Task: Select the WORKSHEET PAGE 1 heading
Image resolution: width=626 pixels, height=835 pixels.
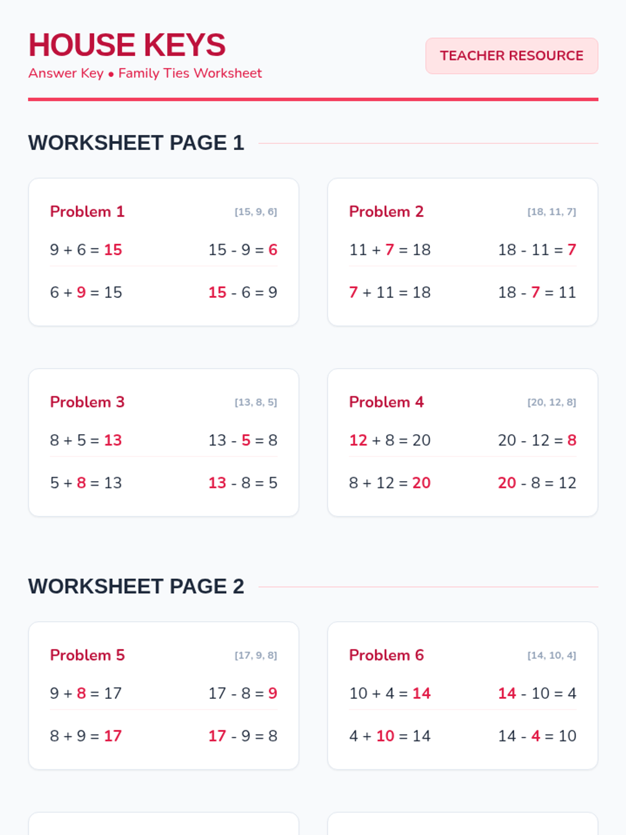Action: 136,143
